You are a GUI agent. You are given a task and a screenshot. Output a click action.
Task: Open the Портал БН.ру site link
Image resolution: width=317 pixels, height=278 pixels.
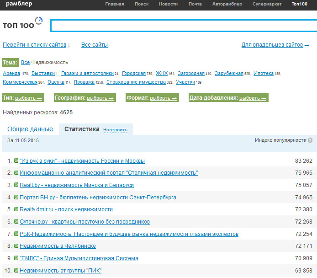pos(98,197)
